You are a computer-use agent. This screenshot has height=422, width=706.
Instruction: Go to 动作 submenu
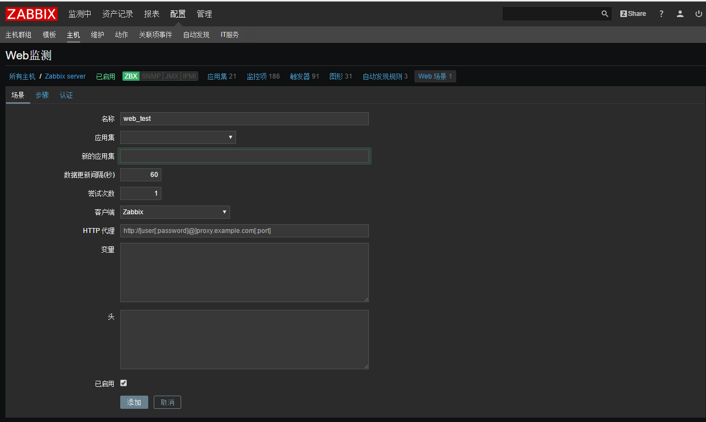[x=121, y=35]
